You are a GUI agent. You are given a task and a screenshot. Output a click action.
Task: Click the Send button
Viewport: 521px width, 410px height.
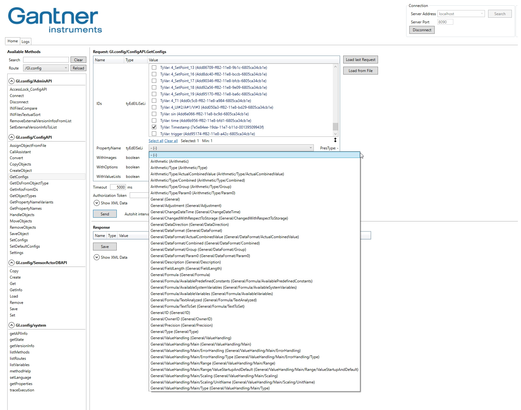pos(104,214)
